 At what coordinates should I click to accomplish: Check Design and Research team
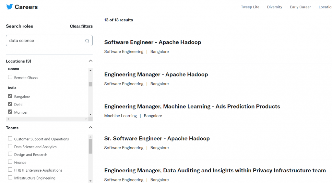pos(10,154)
